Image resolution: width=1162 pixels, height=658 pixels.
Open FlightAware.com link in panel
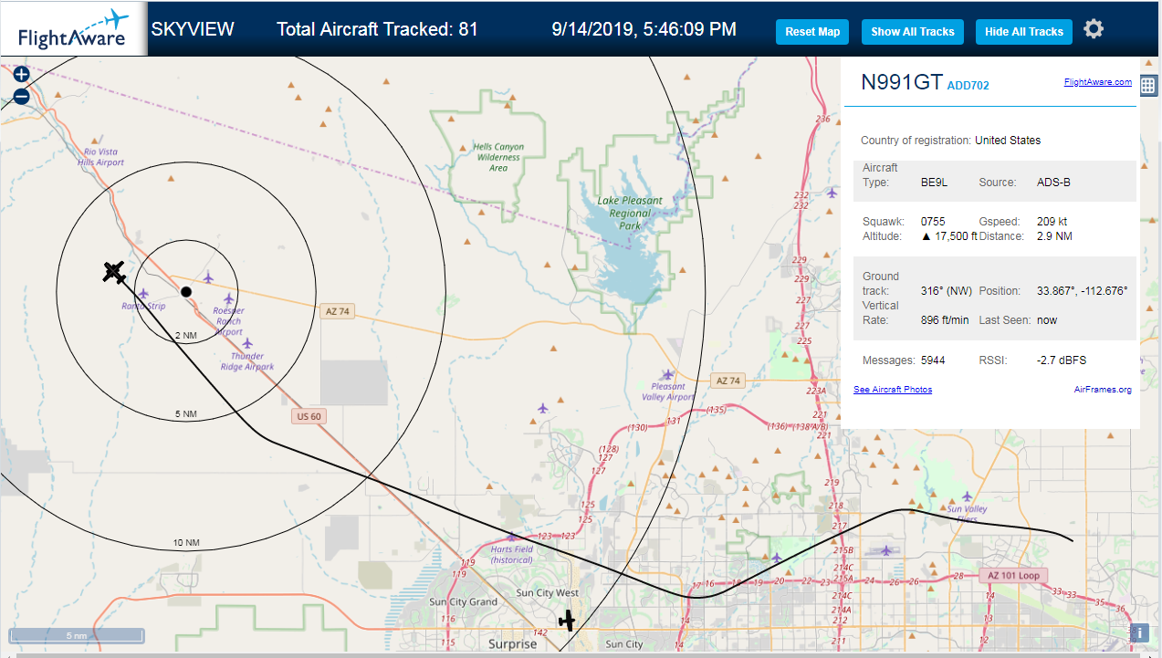[1098, 82]
